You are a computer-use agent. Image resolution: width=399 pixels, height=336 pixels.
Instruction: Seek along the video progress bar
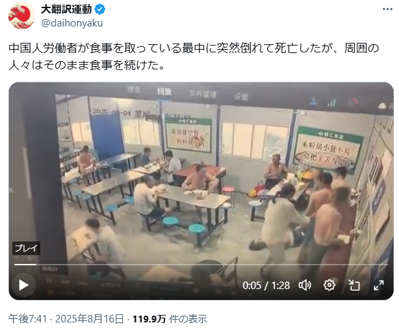coord(201,265)
